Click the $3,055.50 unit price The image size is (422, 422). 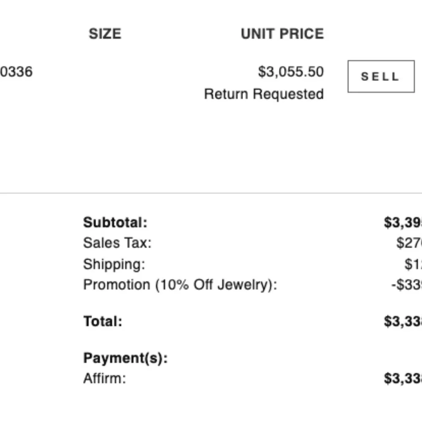[291, 72]
